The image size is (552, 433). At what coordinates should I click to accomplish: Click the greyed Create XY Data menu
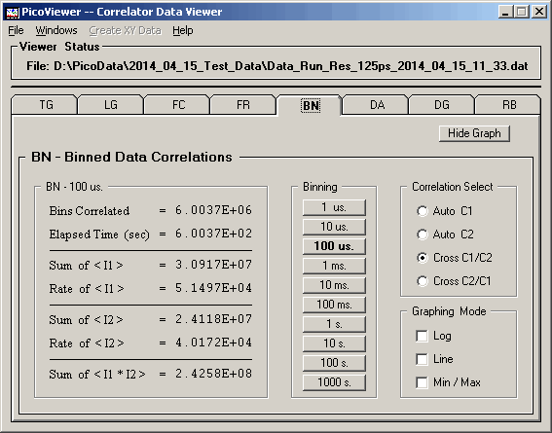click(125, 30)
